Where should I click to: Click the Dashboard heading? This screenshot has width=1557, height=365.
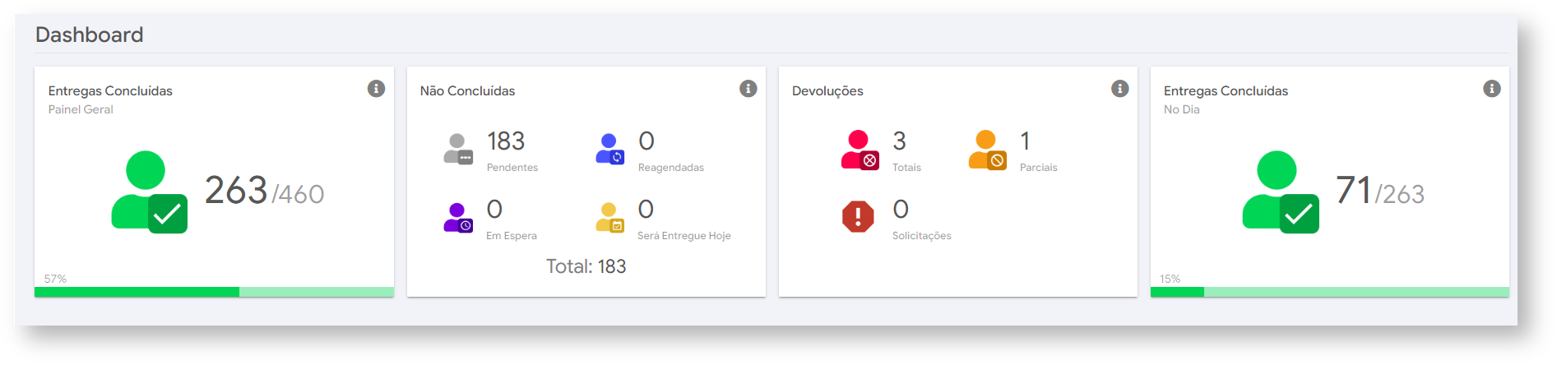pos(90,35)
